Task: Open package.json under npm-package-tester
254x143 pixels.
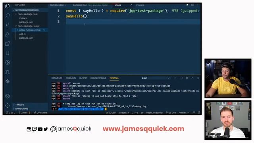Action: 26,38
